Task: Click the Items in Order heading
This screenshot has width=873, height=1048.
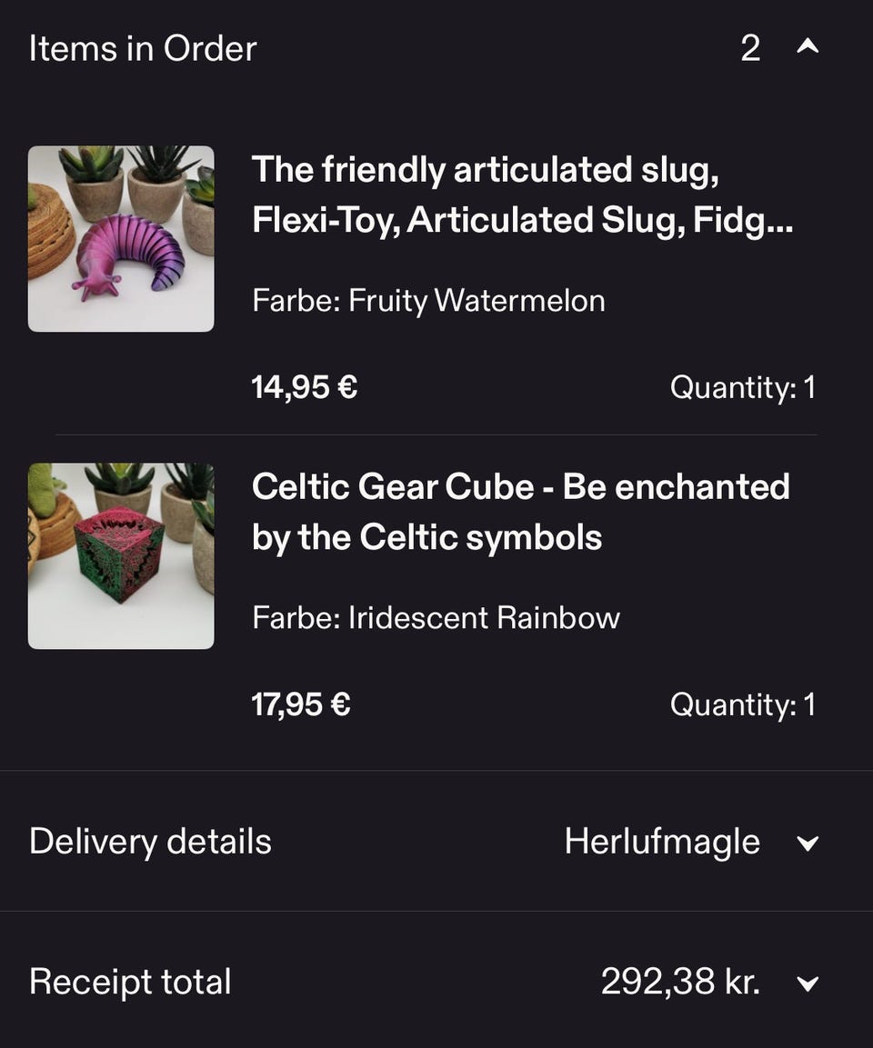Action: [143, 48]
